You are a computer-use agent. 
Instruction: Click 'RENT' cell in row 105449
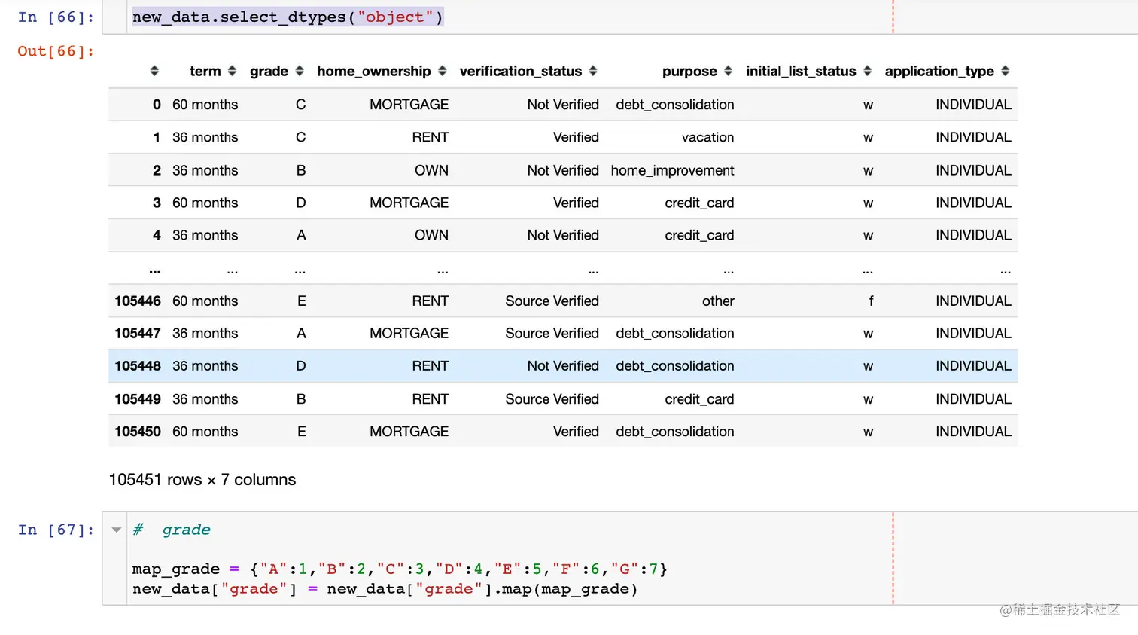click(430, 398)
